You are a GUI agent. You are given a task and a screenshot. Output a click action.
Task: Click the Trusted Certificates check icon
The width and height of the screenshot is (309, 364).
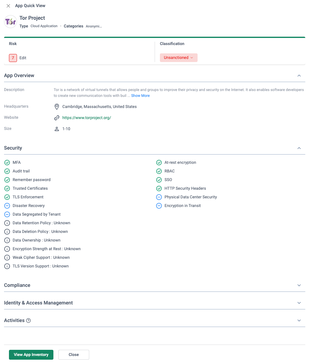point(7,188)
